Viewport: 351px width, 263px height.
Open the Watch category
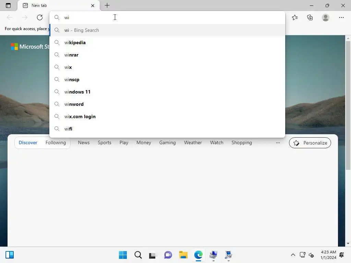click(217, 143)
